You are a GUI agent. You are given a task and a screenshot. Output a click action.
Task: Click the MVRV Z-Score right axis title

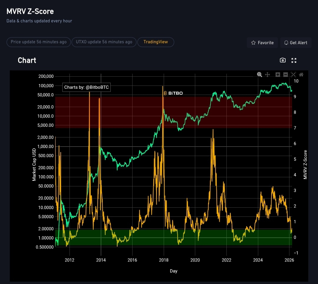point(305,165)
